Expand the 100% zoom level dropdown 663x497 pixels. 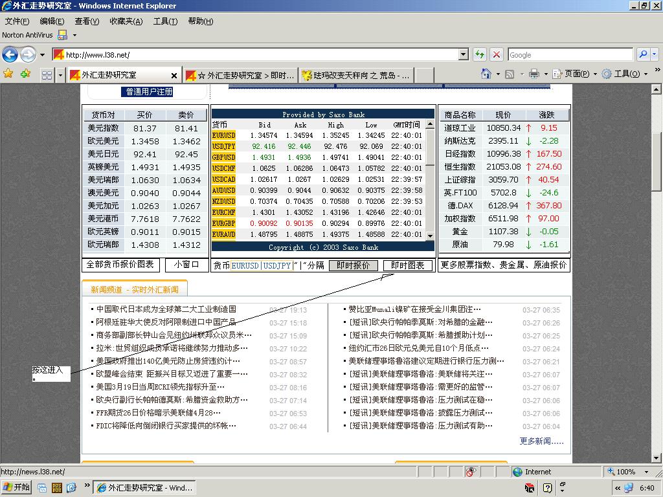pos(646,472)
